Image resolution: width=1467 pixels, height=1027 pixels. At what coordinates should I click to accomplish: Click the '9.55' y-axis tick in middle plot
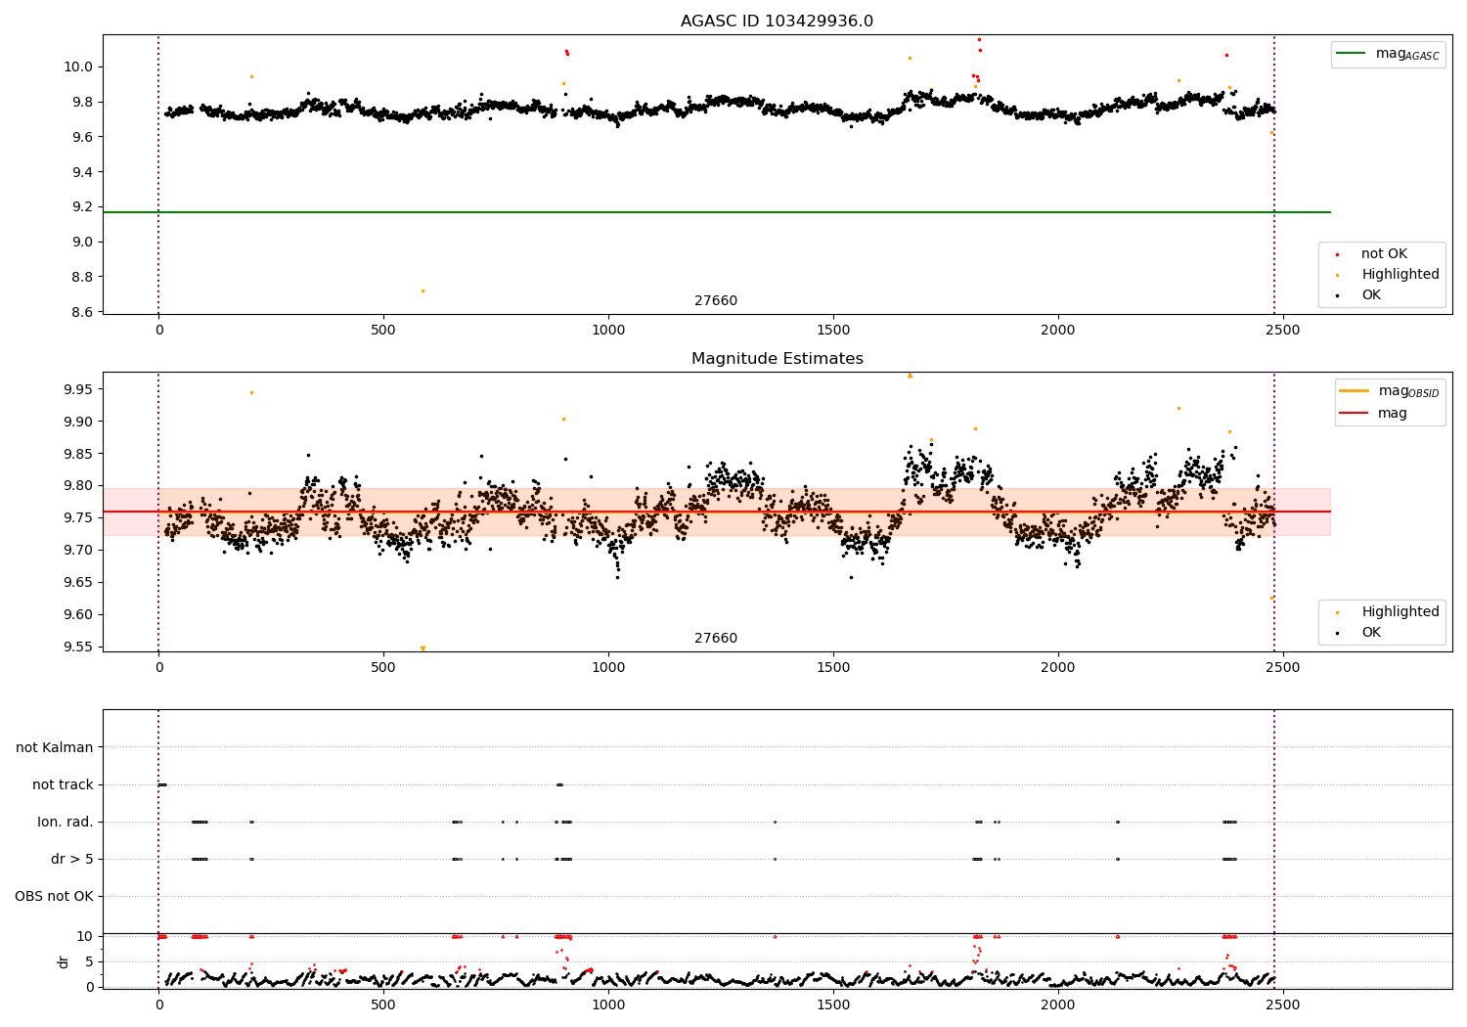point(78,647)
